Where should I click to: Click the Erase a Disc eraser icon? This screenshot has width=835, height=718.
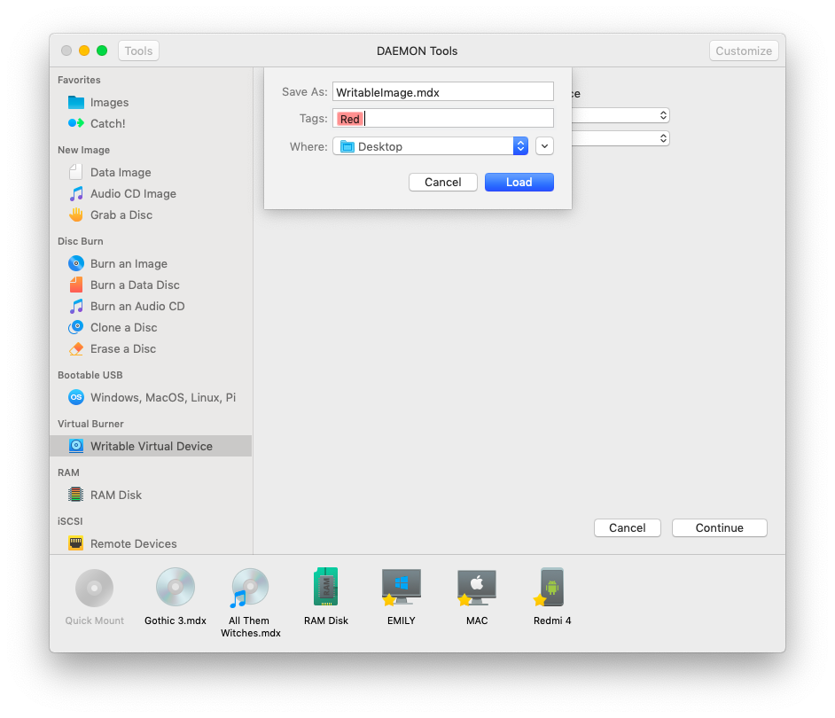click(x=76, y=349)
